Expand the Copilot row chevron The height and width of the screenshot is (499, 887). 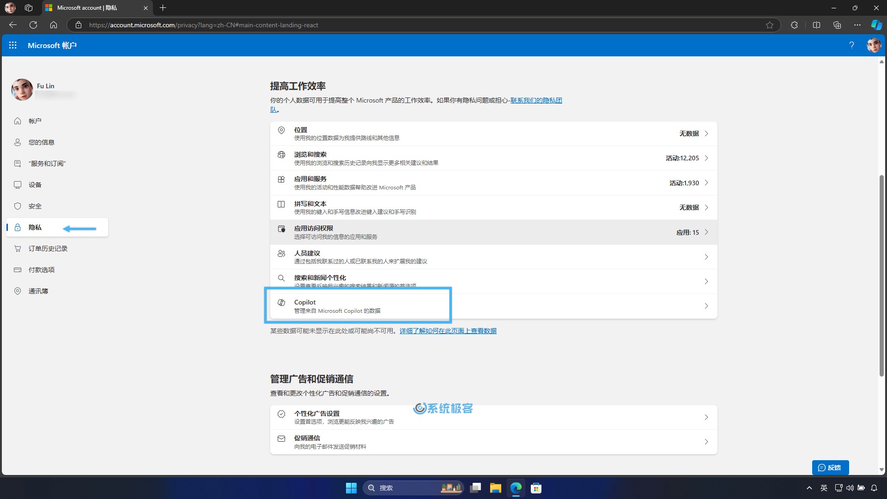(706, 306)
